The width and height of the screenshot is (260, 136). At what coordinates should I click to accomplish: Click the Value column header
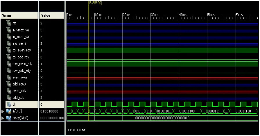52,15
